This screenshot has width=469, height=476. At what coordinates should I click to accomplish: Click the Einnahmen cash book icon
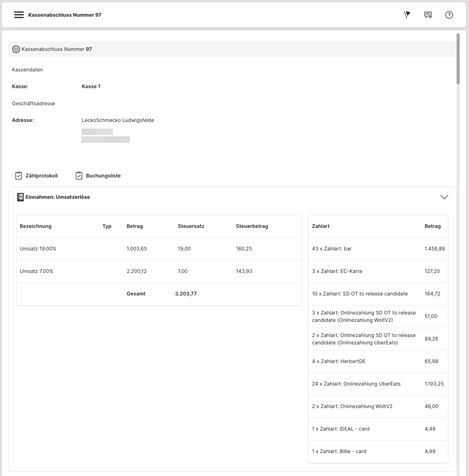pyautogui.click(x=20, y=197)
